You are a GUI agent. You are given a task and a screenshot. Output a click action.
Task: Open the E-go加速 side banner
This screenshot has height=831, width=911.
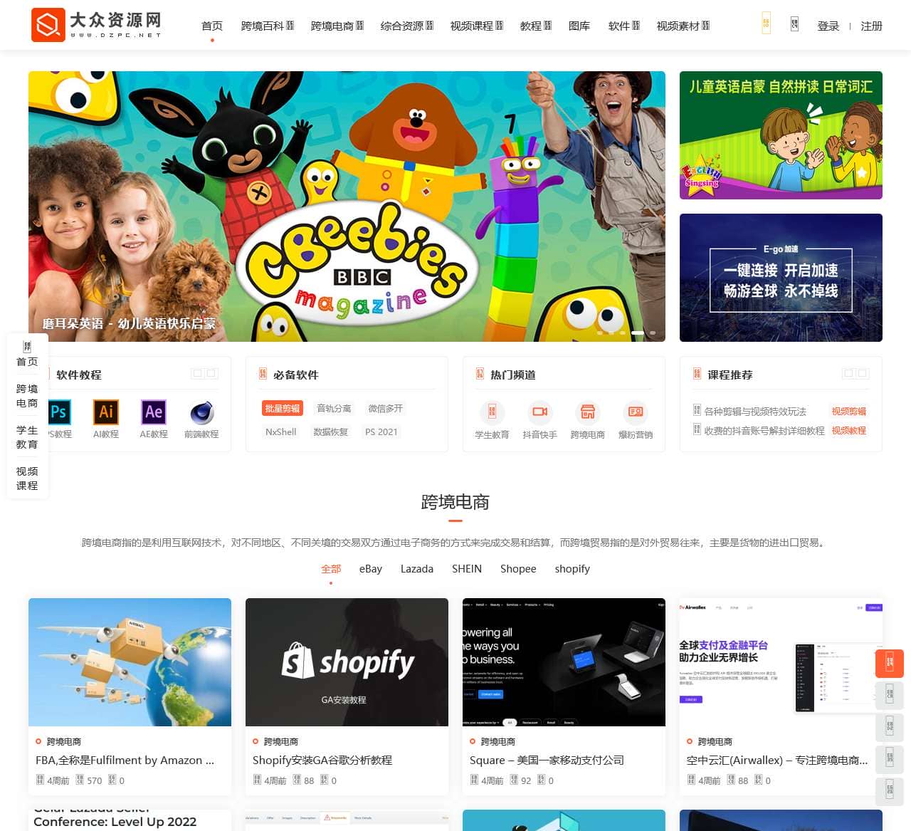click(781, 278)
